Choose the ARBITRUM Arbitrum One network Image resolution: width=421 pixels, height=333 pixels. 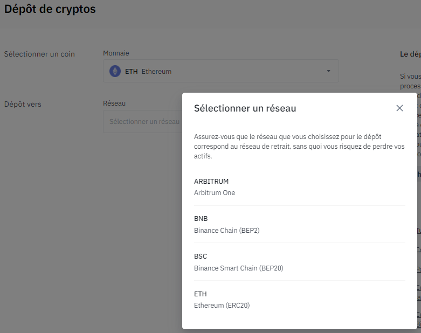(299, 187)
